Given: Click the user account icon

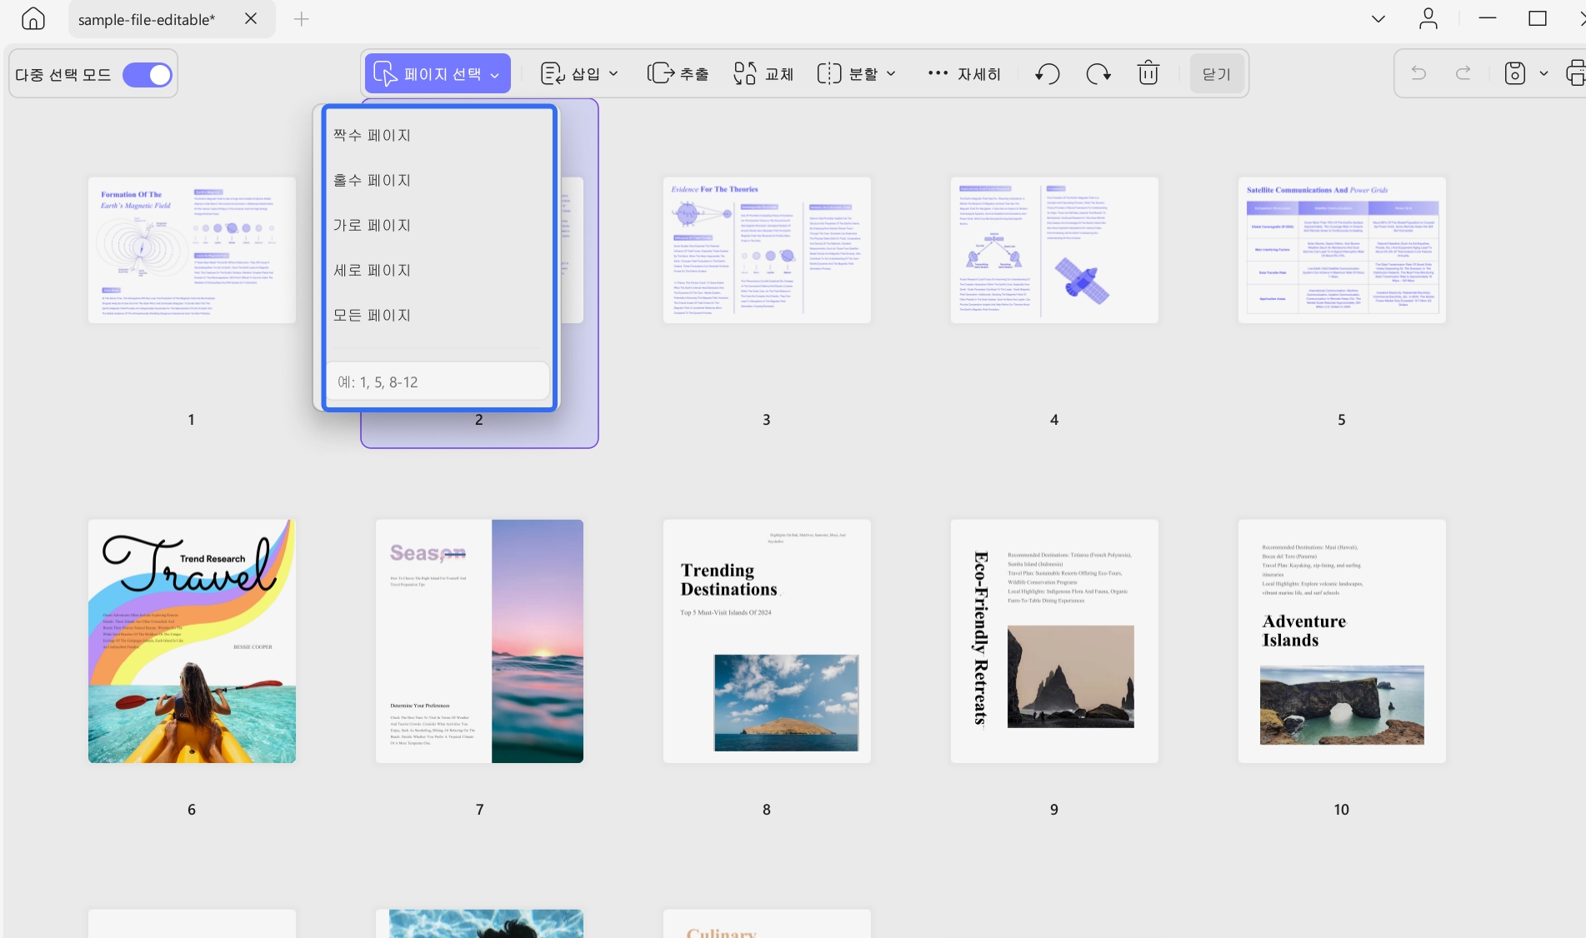Looking at the screenshot, I should 1428,19.
